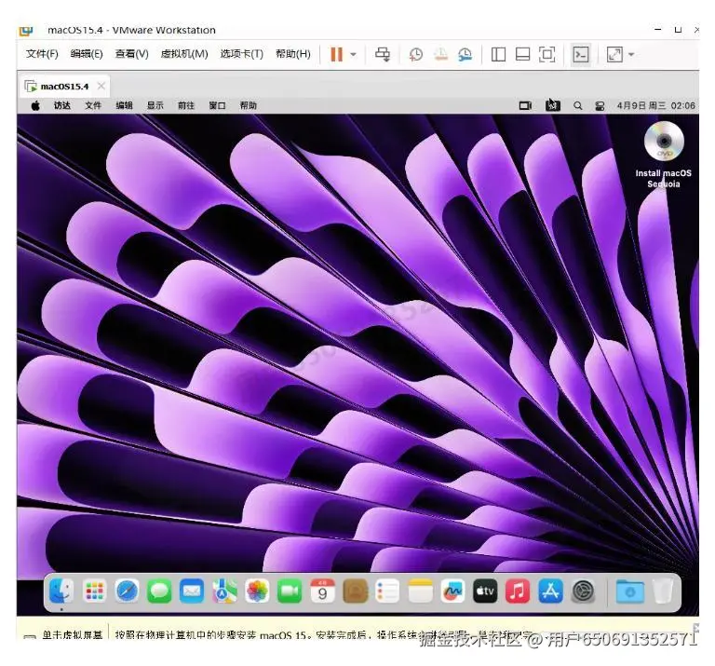Open the 虚拟机(M) menu

pos(184,54)
